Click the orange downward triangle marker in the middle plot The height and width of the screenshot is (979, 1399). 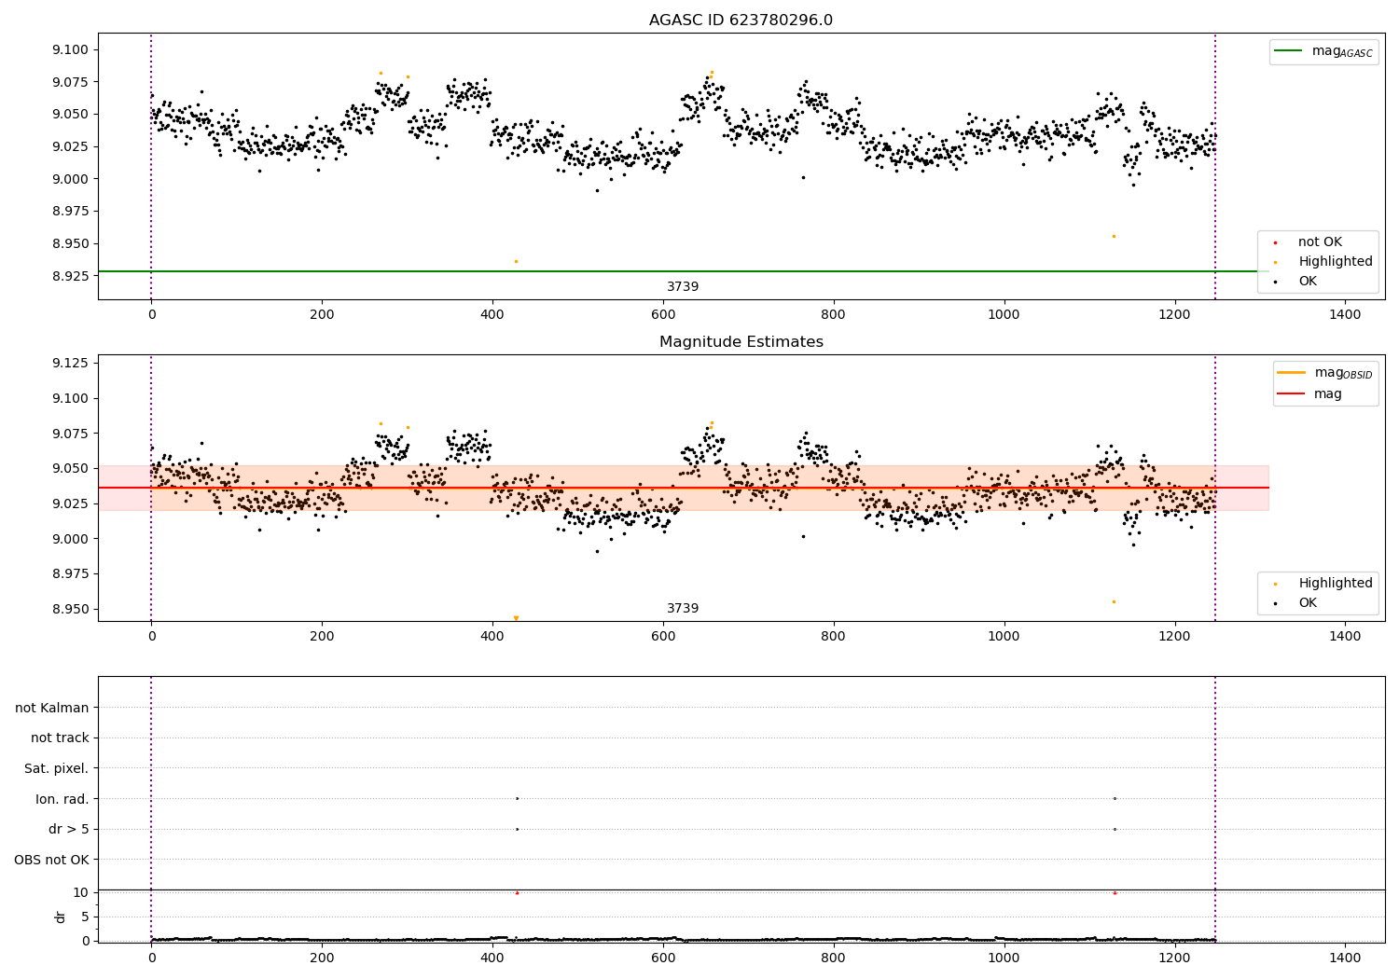[516, 618]
